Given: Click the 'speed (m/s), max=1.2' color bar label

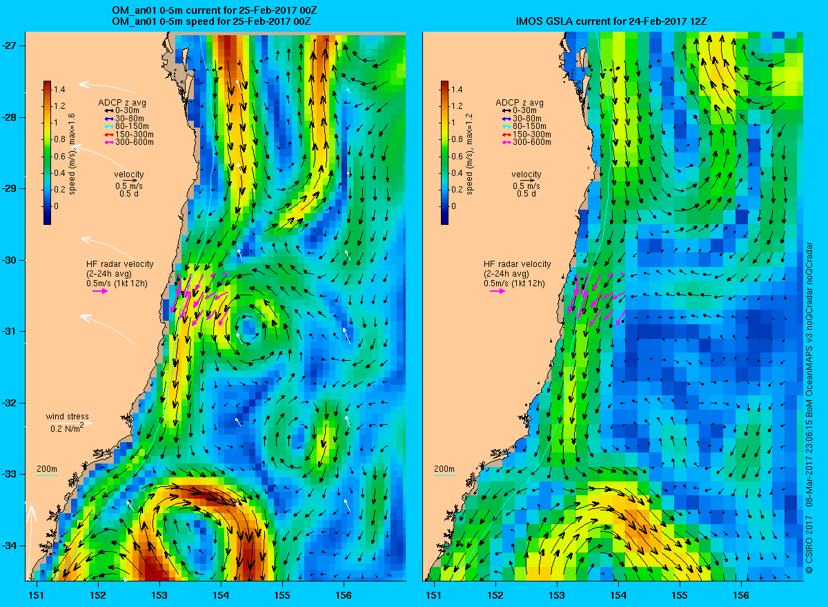Looking at the screenshot, I should tap(471, 153).
